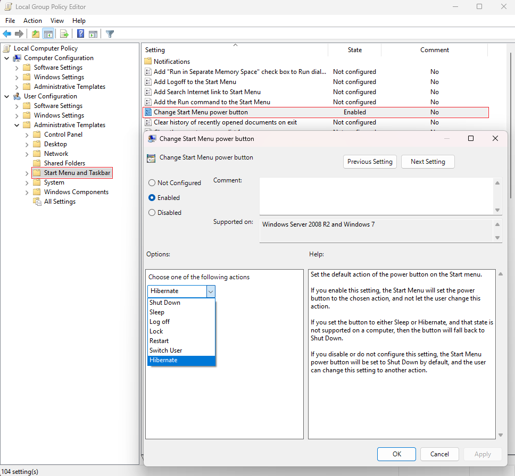The height and width of the screenshot is (476, 515).
Task: Collapse the User Configuration node
Action: coord(6,96)
